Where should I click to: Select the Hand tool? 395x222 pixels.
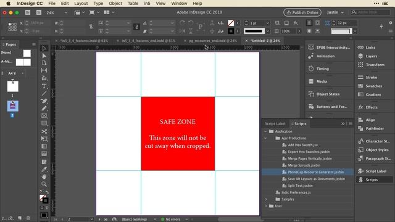pyautogui.click(x=44, y=177)
